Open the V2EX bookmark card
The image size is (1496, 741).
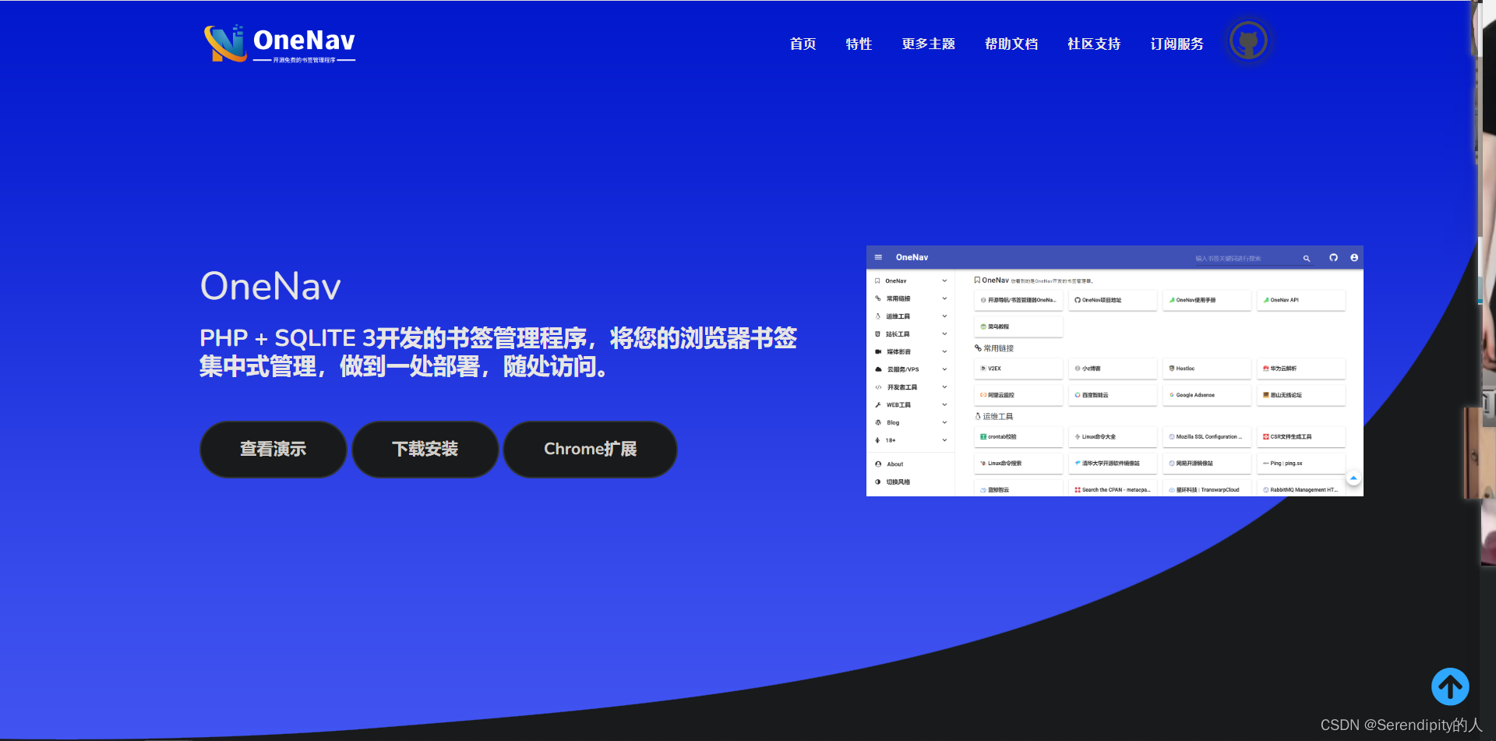pos(1018,369)
